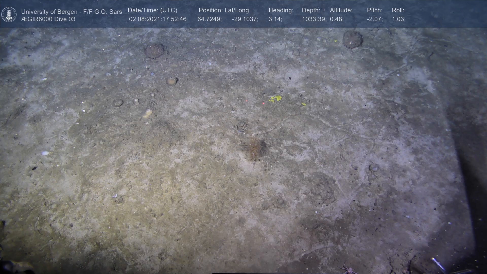Select the depth value 1033.39
Screen dimensions: 487x274
coord(314,19)
